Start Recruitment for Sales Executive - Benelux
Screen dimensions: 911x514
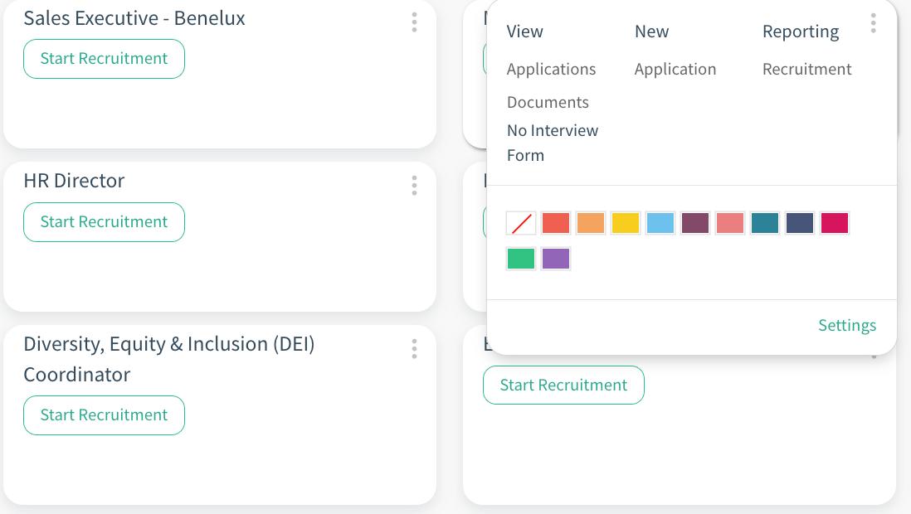[104, 59]
